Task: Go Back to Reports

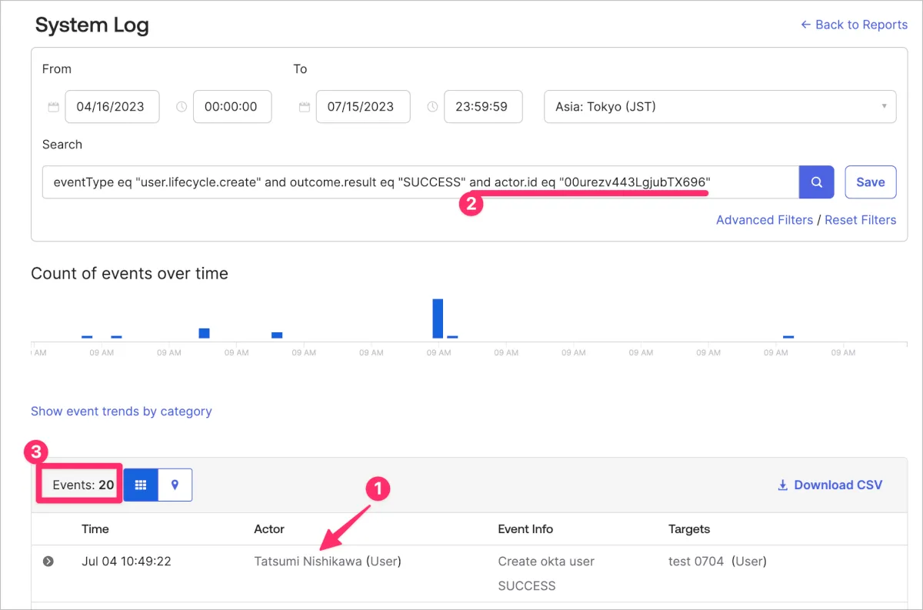Action: 854,25
